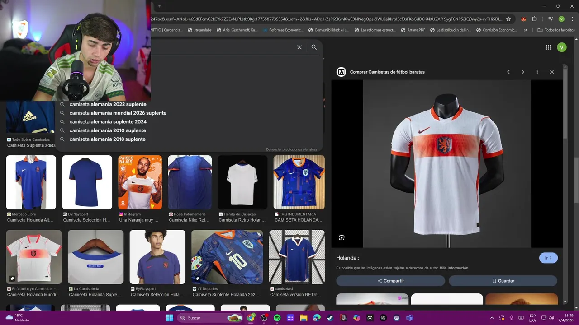
Task: Open the Comisión Económic... bookmark
Action: (496, 30)
